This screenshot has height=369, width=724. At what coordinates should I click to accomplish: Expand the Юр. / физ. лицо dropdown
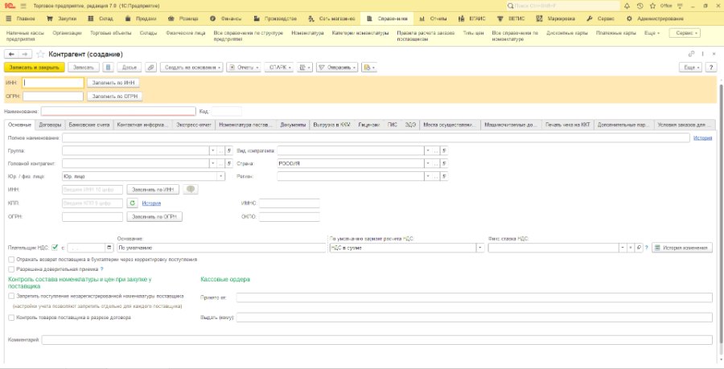221,176
